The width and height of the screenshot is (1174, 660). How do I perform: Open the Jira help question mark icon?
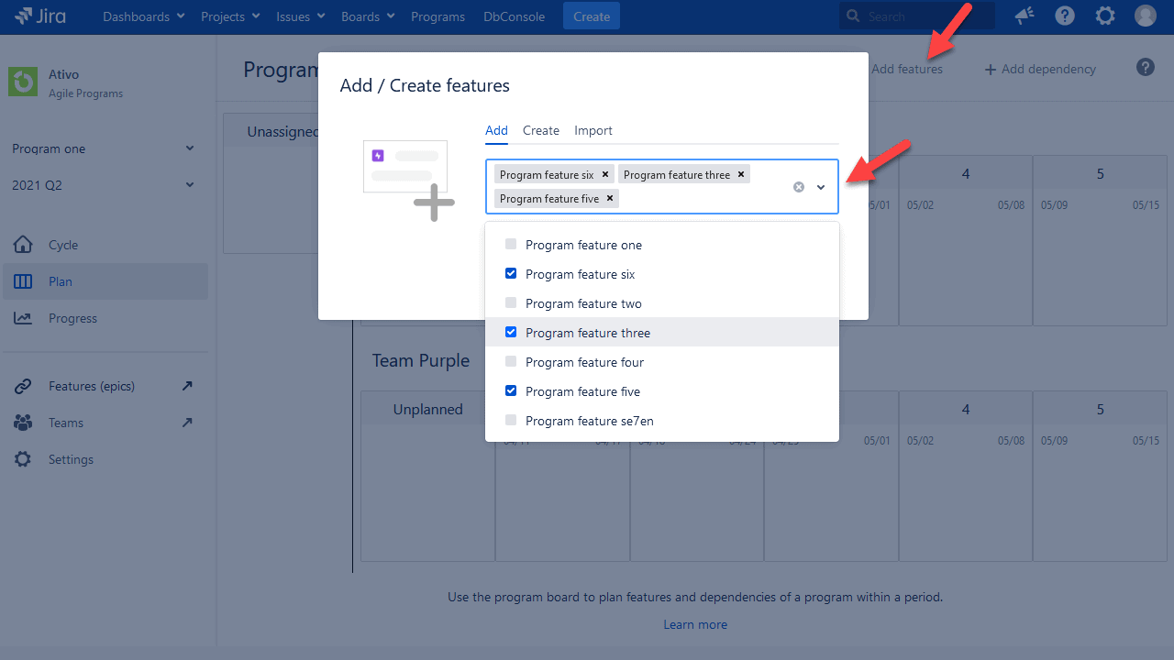click(1064, 16)
